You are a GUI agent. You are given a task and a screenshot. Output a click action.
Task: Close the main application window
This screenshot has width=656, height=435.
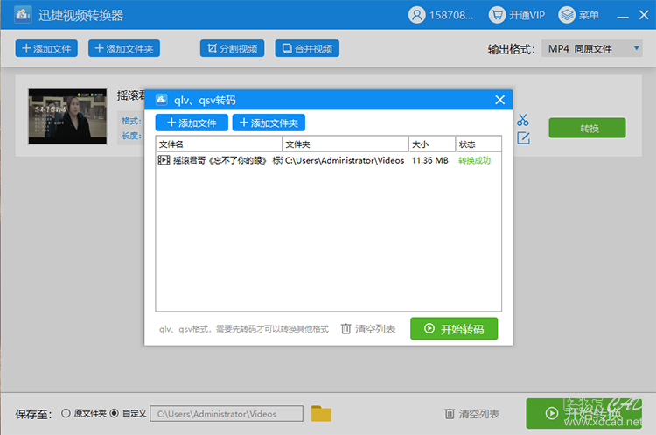pos(644,15)
